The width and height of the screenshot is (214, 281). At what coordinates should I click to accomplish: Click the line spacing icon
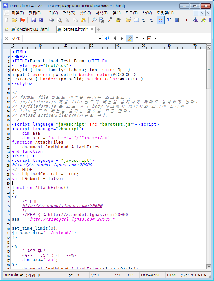click(x=169, y=20)
